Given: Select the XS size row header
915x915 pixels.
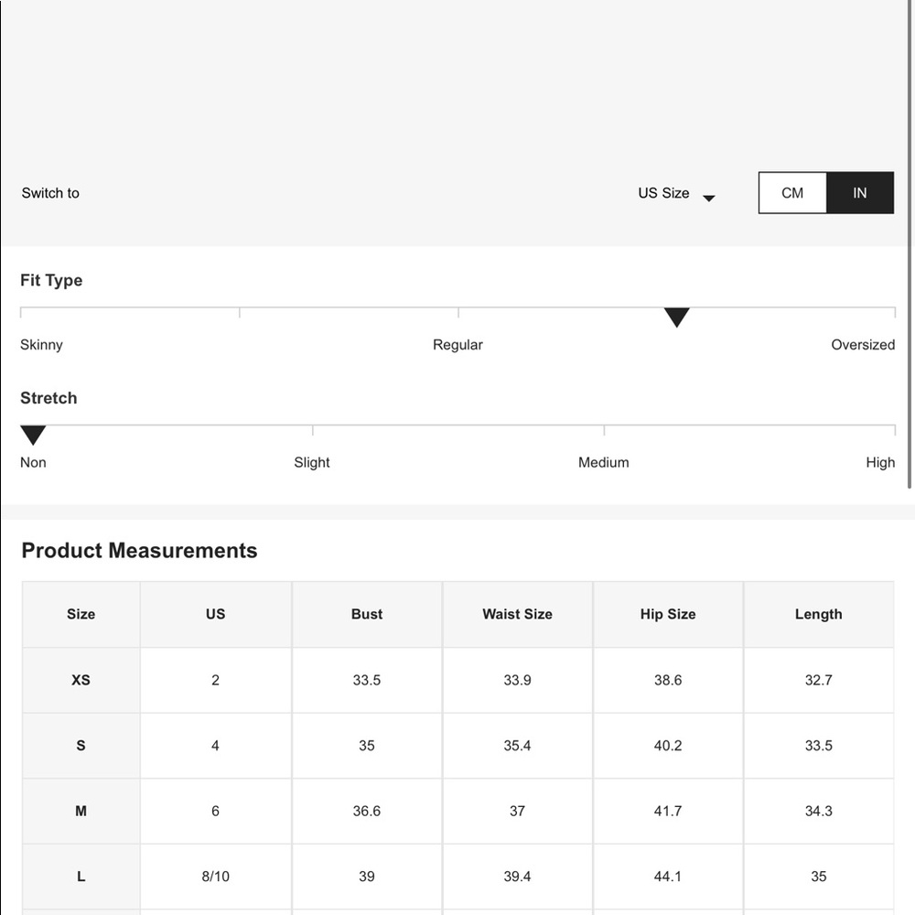Looking at the screenshot, I should (81, 680).
